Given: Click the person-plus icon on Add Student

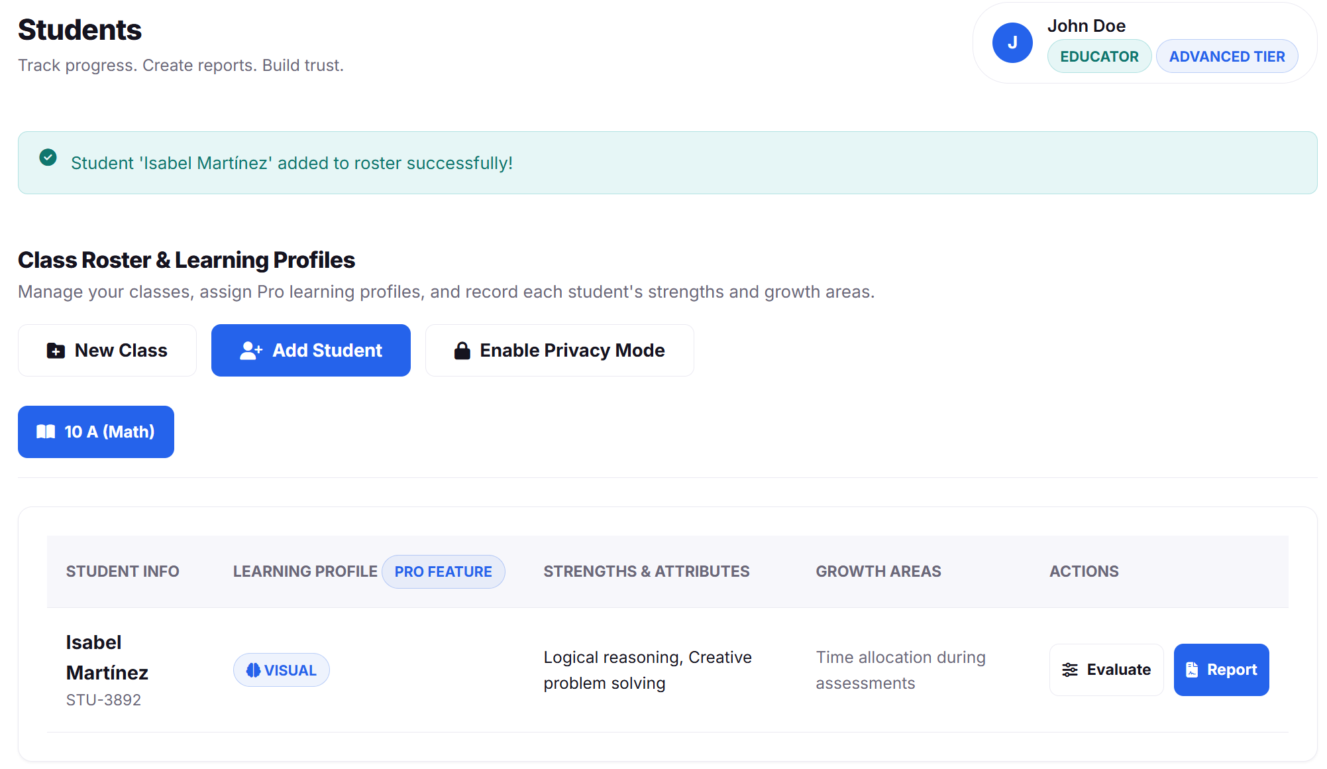Looking at the screenshot, I should [x=251, y=351].
